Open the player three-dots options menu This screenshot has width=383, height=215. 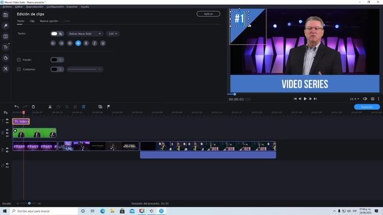click(x=379, y=99)
